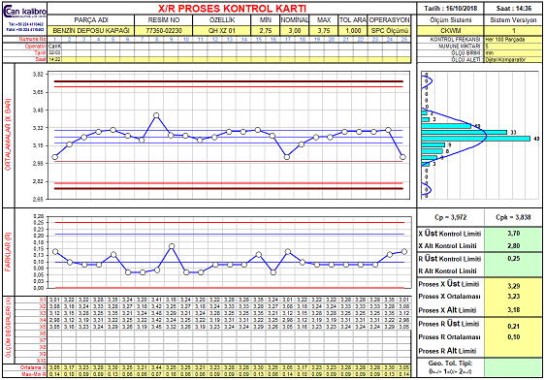Select the X Üst Kontrol Limiti label

(x=449, y=234)
